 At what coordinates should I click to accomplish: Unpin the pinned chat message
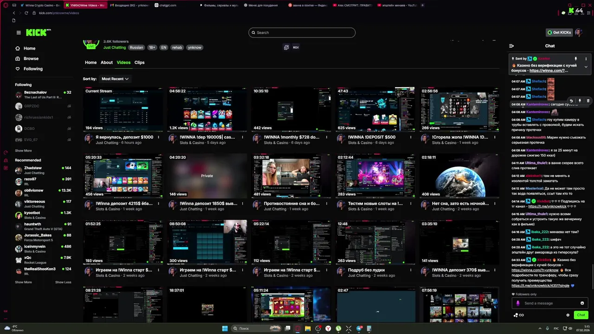(576, 58)
